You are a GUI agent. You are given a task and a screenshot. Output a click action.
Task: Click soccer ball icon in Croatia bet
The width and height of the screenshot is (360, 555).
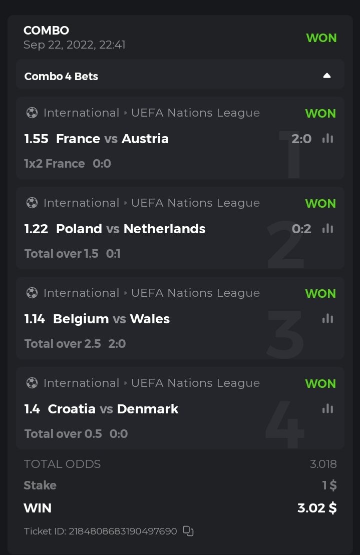pyautogui.click(x=32, y=383)
